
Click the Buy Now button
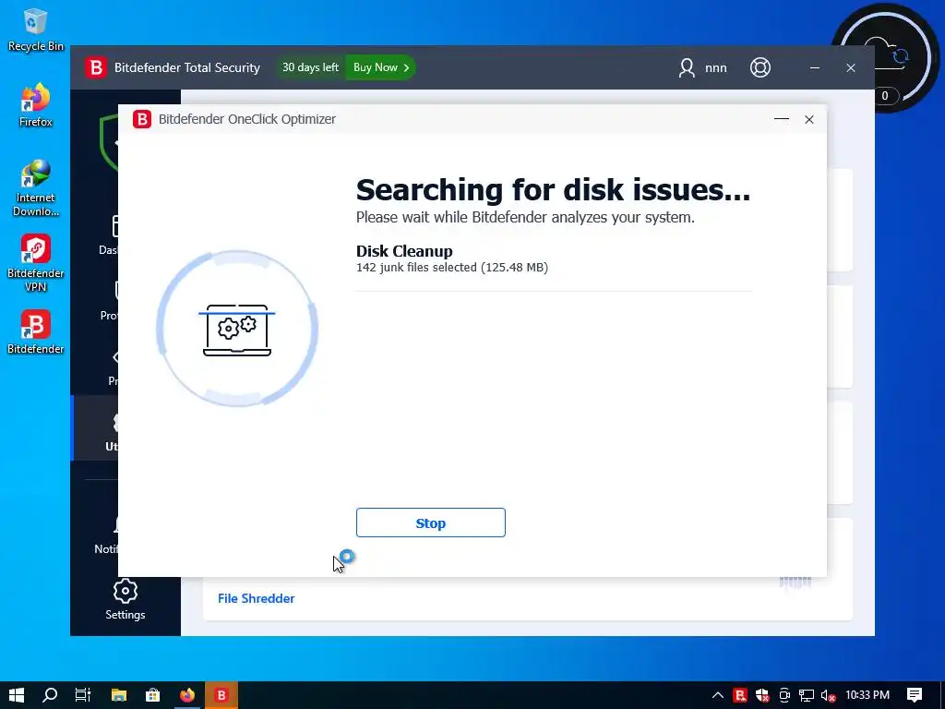[380, 67]
